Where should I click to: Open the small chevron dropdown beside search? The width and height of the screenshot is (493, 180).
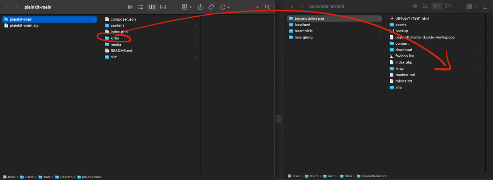(258, 7)
